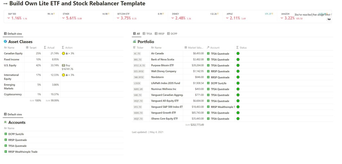The image size is (342, 164).
Task: Switch to the DCPP portfolio tab
Action: tap(172, 34)
